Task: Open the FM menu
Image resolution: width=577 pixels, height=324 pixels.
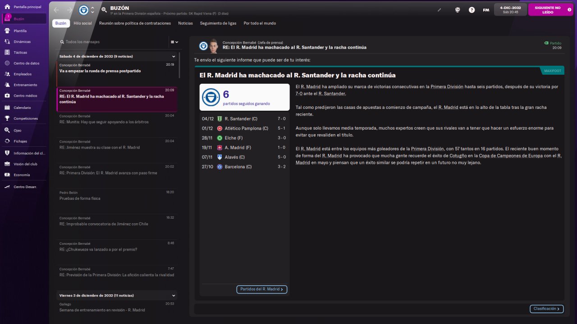Action: [x=486, y=9]
